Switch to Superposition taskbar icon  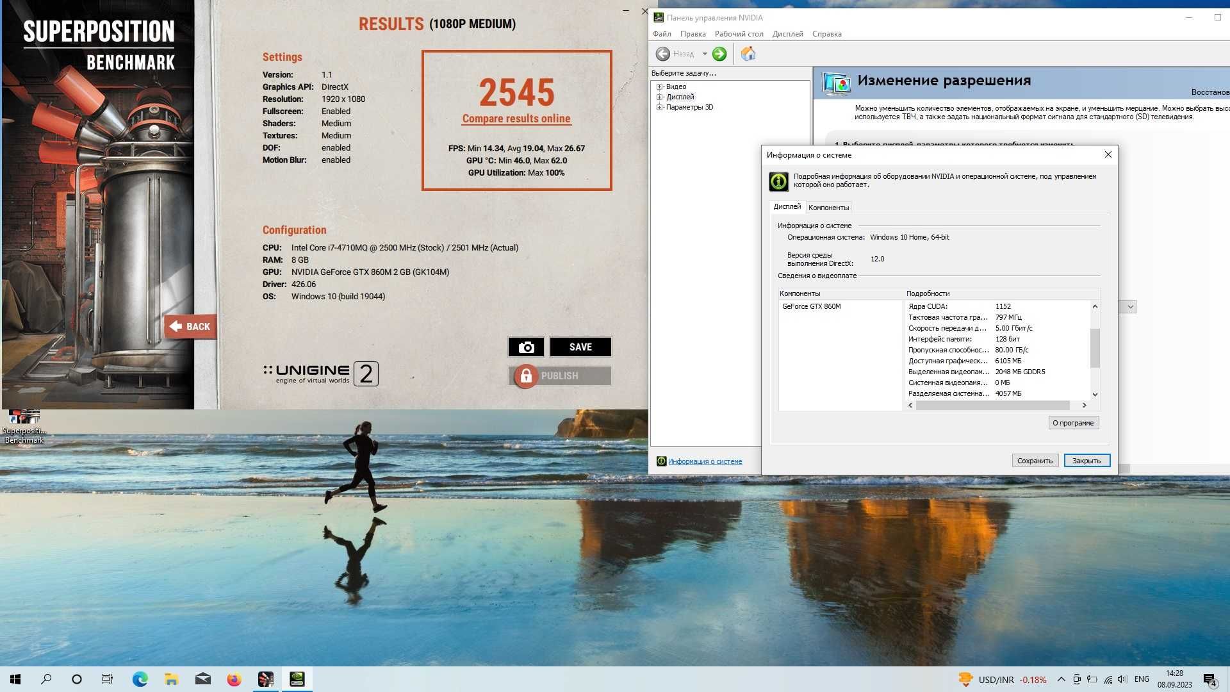265,679
